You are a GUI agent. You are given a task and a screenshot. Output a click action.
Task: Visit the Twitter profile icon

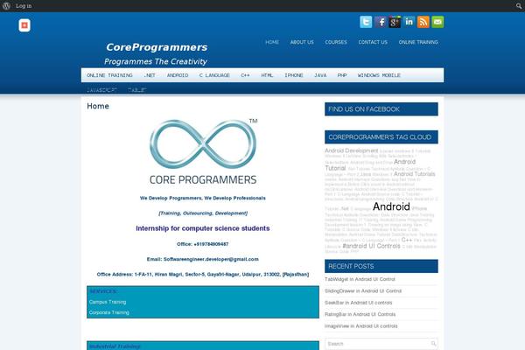[366, 22]
